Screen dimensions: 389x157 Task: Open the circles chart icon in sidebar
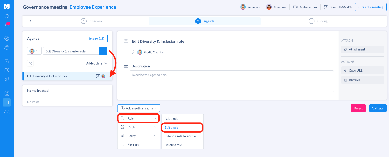(7, 38)
